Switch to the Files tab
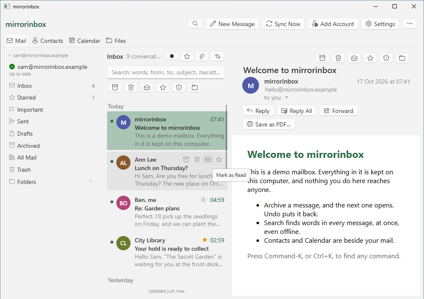 coord(116,41)
